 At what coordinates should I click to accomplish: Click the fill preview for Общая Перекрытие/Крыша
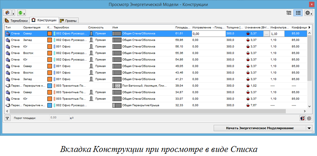click(117, 105)
